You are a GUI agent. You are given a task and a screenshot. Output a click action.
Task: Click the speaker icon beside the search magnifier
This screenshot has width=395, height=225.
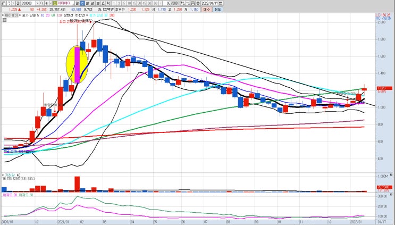pos(47,3)
